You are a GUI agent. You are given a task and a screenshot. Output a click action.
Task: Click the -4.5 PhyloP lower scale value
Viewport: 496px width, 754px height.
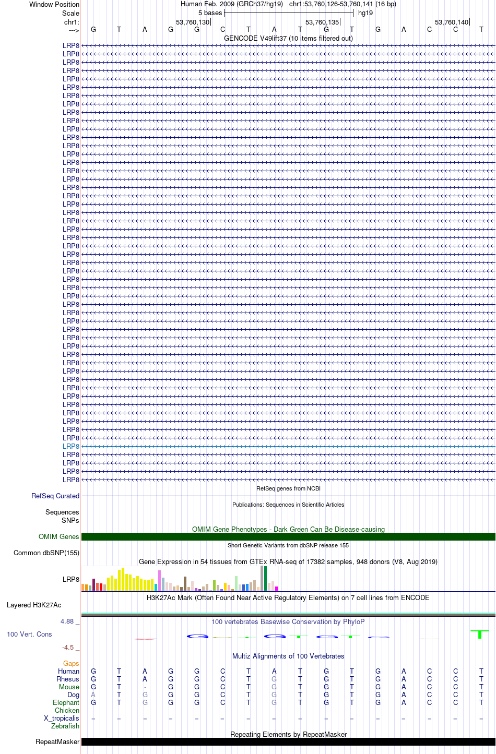pos(69,648)
